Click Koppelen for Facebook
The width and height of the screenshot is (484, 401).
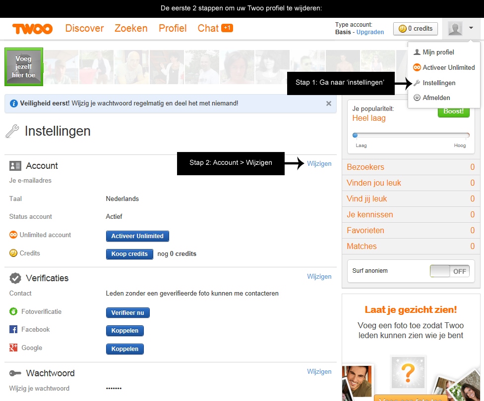pos(124,331)
